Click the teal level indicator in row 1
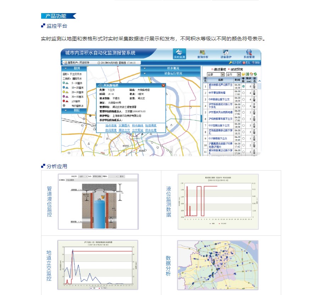Image resolution: width=317 pixels, height=295 pixels. click(x=243, y=86)
